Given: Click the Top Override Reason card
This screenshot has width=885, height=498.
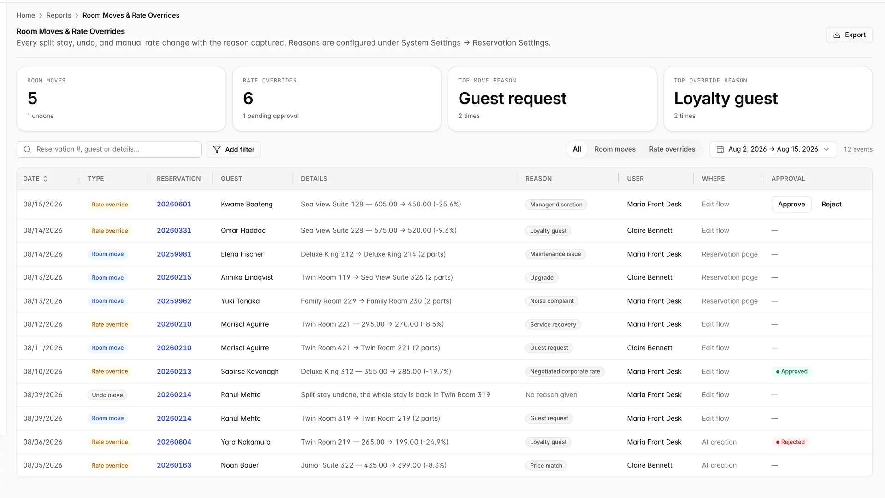Looking at the screenshot, I should tap(768, 99).
